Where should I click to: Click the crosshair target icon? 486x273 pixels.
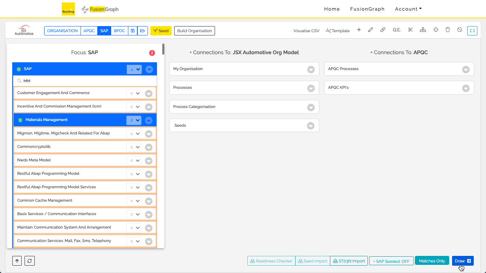436,30
